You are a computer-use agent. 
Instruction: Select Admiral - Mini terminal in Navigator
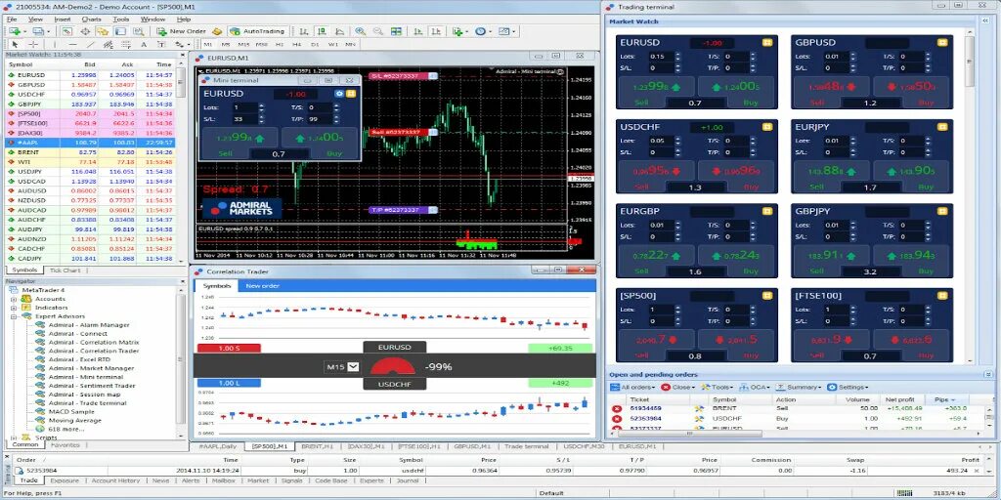(x=86, y=377)
